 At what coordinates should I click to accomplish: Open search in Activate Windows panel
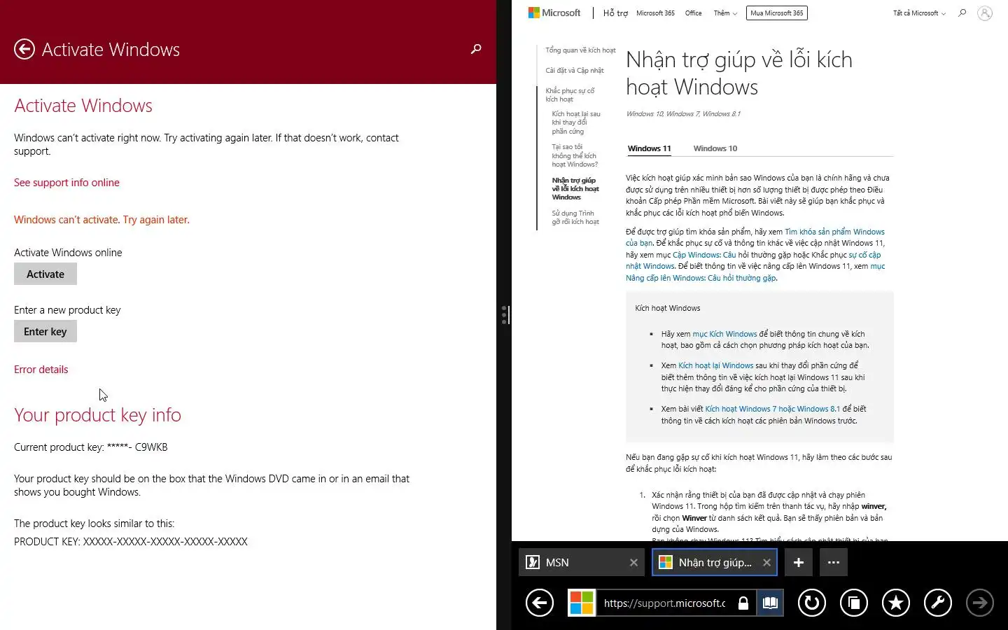pos(476,49)
